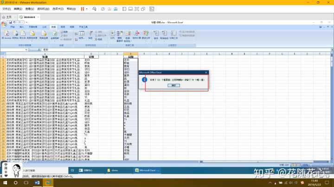Click the Group (组合) icon
Viewport: 334px width, 187px height.
[156, 35]
